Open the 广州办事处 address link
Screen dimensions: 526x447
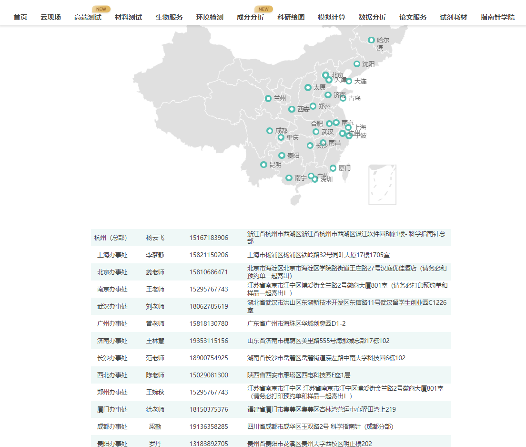point(297,323)
